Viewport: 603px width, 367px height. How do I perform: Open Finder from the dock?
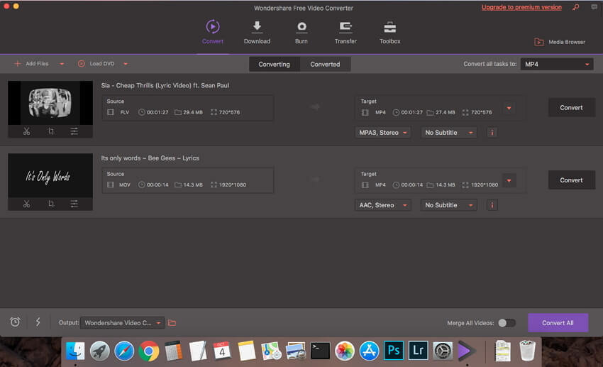pos(75,351)
